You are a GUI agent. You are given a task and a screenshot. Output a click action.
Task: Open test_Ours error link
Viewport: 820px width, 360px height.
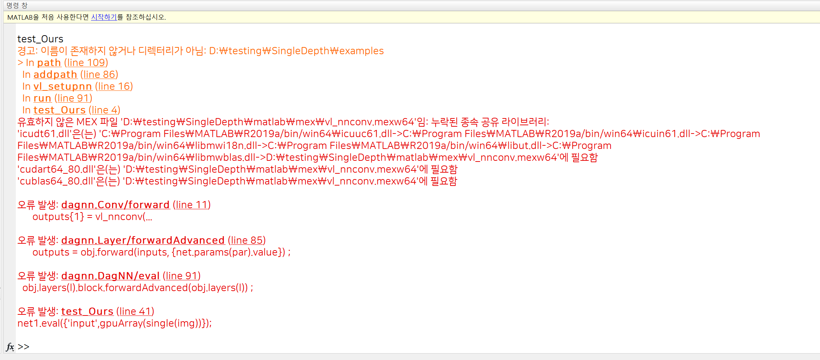(87, 311)
